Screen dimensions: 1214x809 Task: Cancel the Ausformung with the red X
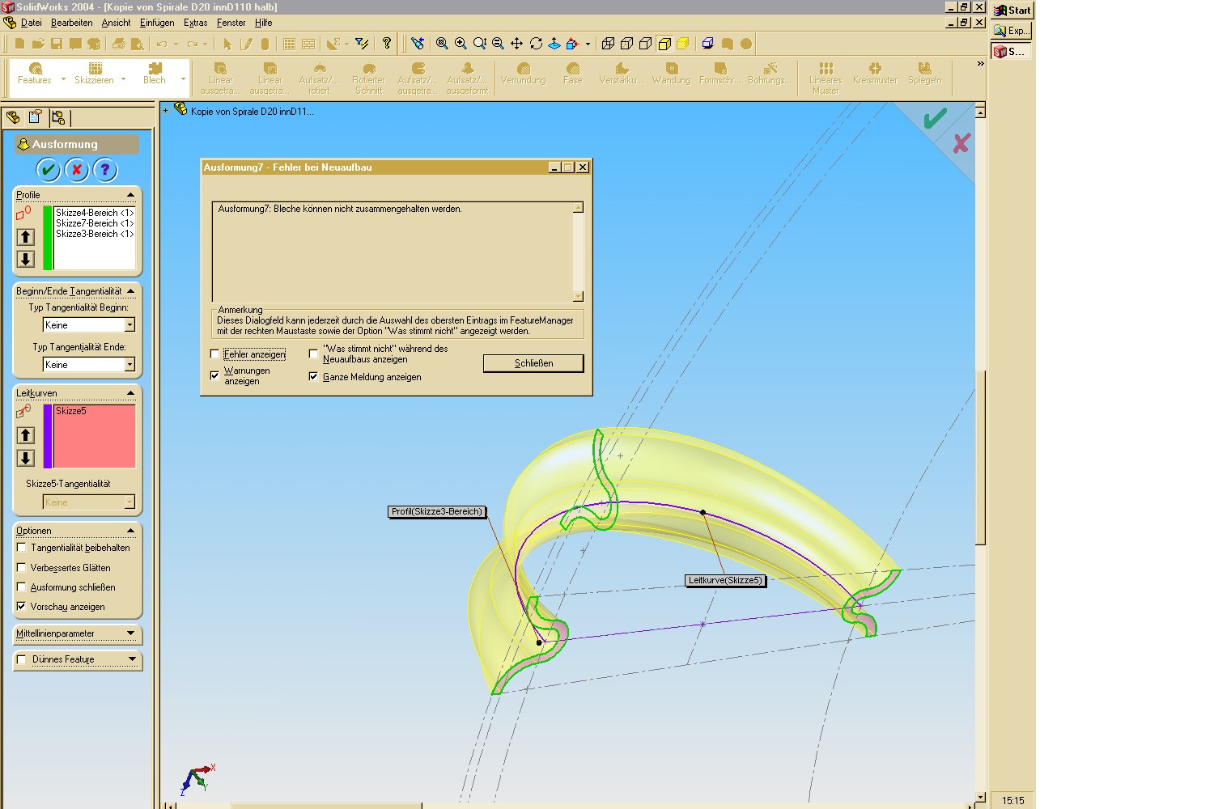click(76, 170)
